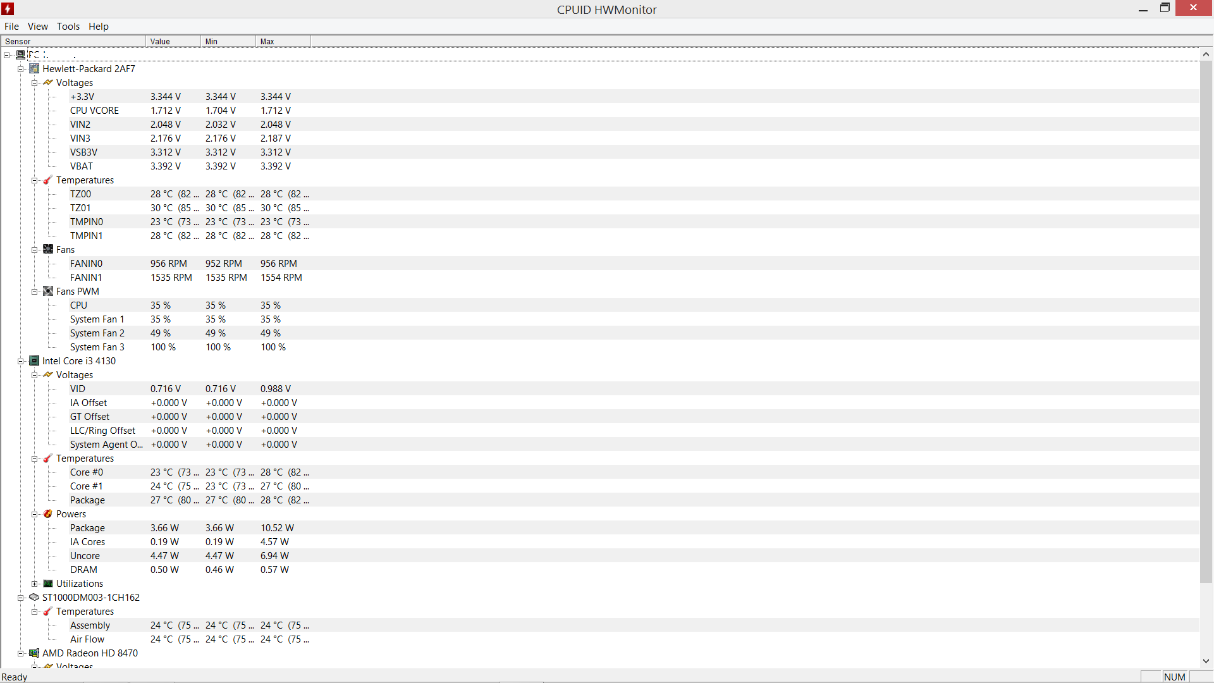This screenshot has height=683, width=1214.
Task: Click the vertical scrollbar thumb
Action: point(1206,322)
